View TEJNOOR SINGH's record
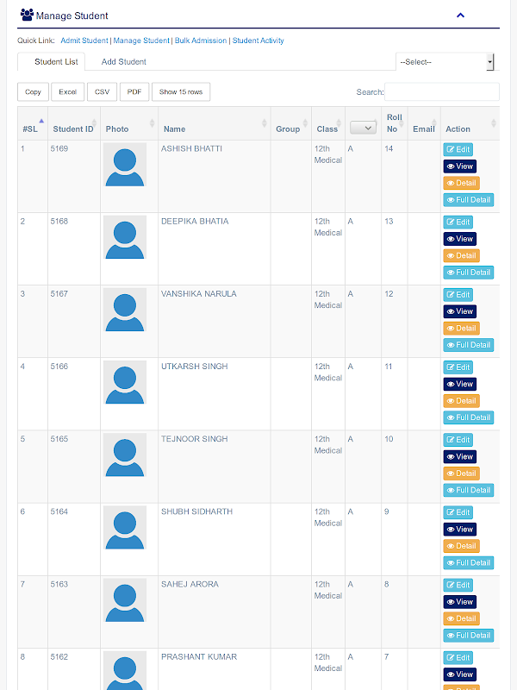The height and width of the screenshot is (690, 517). [459, 456]
